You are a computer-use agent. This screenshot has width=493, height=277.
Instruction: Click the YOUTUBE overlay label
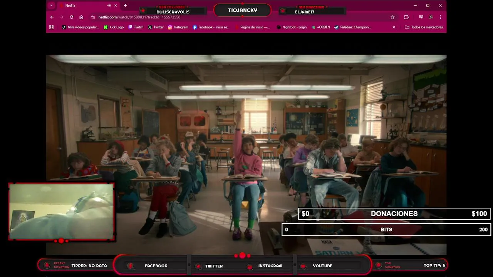point(322,266)
